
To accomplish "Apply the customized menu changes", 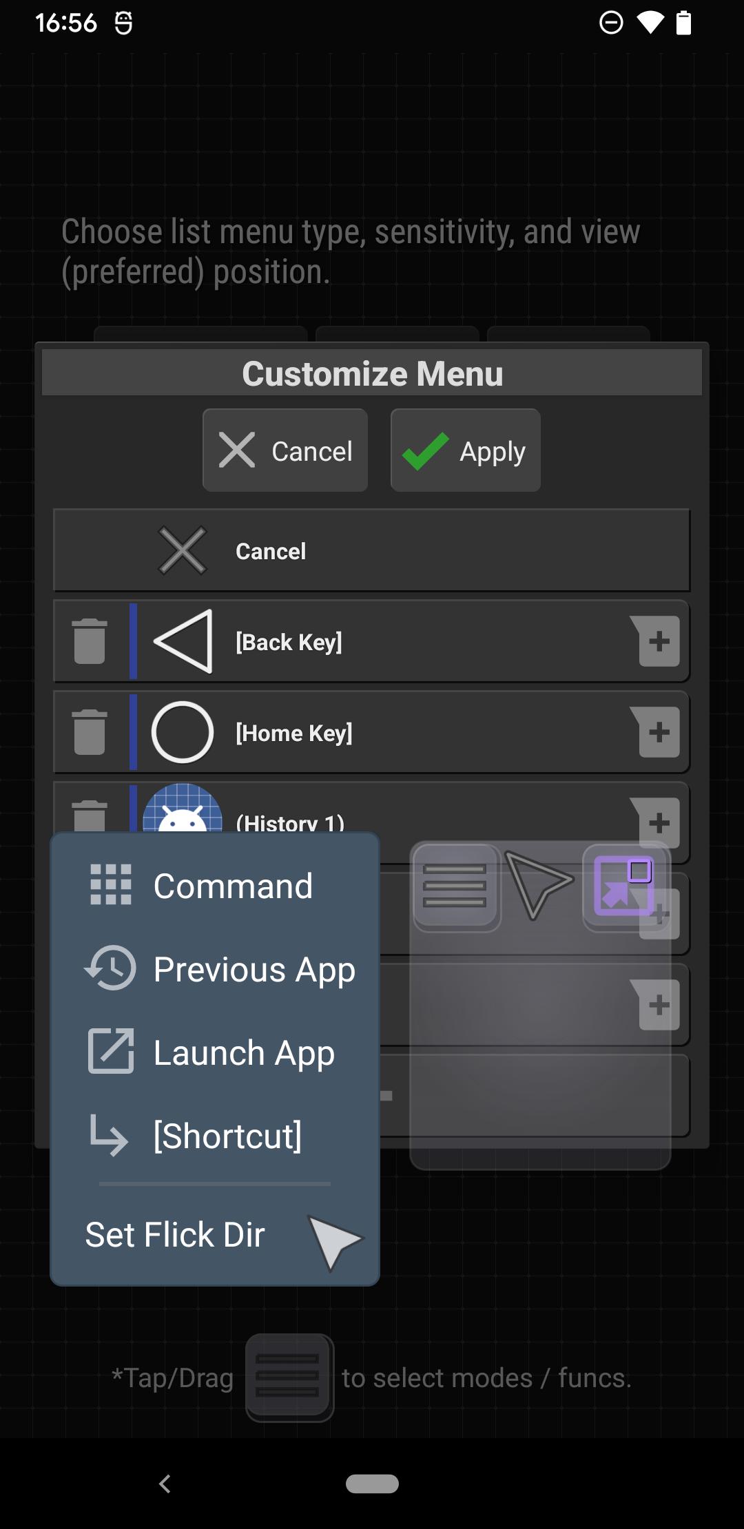I will tap(466, 450).
